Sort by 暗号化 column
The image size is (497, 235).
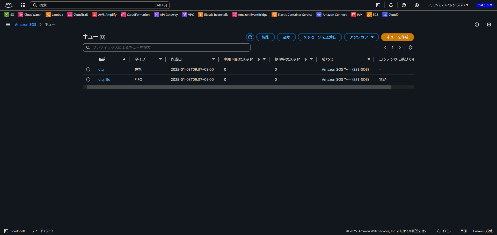pyautogui.click(x=346, y=59)
